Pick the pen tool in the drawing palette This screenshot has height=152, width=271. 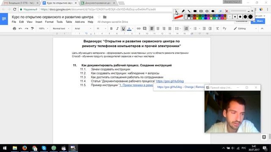tap(183, 11)
